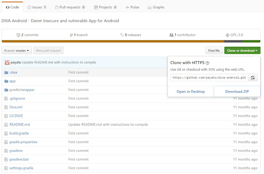Expand the Branch: master dropdown
This screenshot has height=174, width=264.
pyautogui.click(x=16, y=51)
